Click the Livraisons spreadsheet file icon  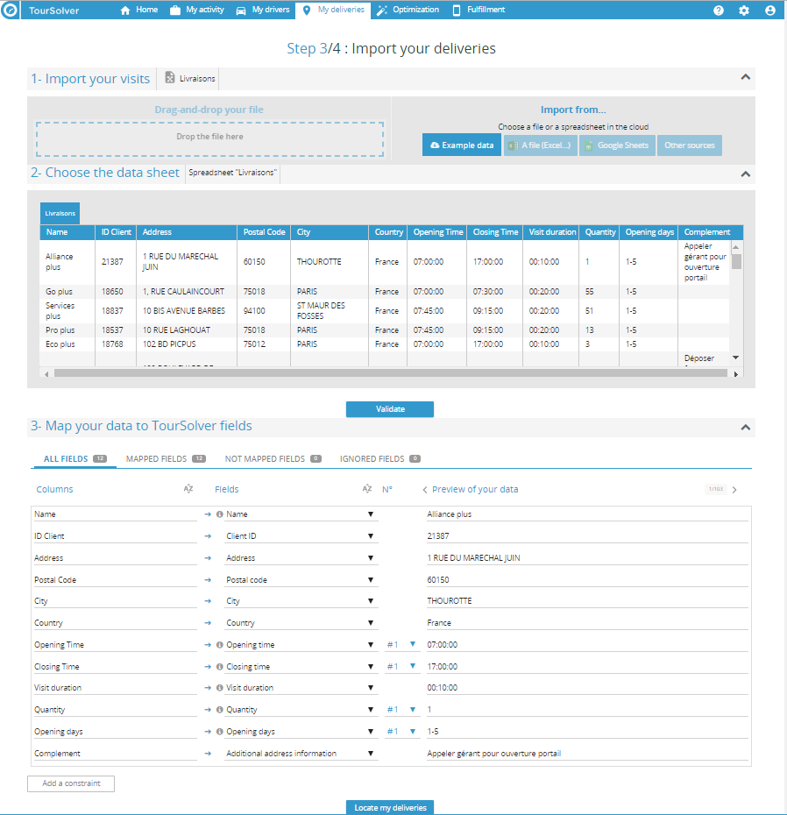[x=170, y=78]
